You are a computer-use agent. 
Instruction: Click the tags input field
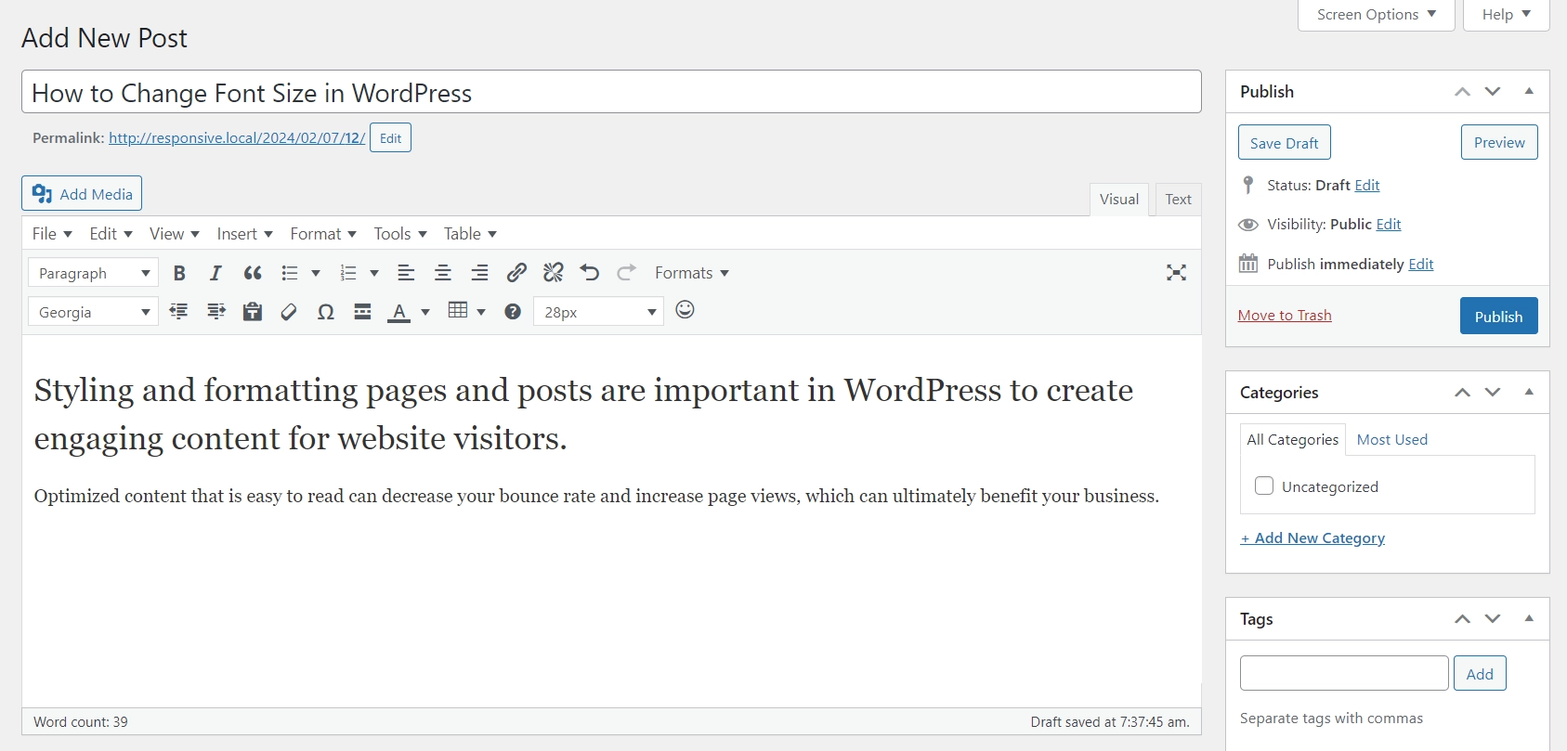[1344, 673]
